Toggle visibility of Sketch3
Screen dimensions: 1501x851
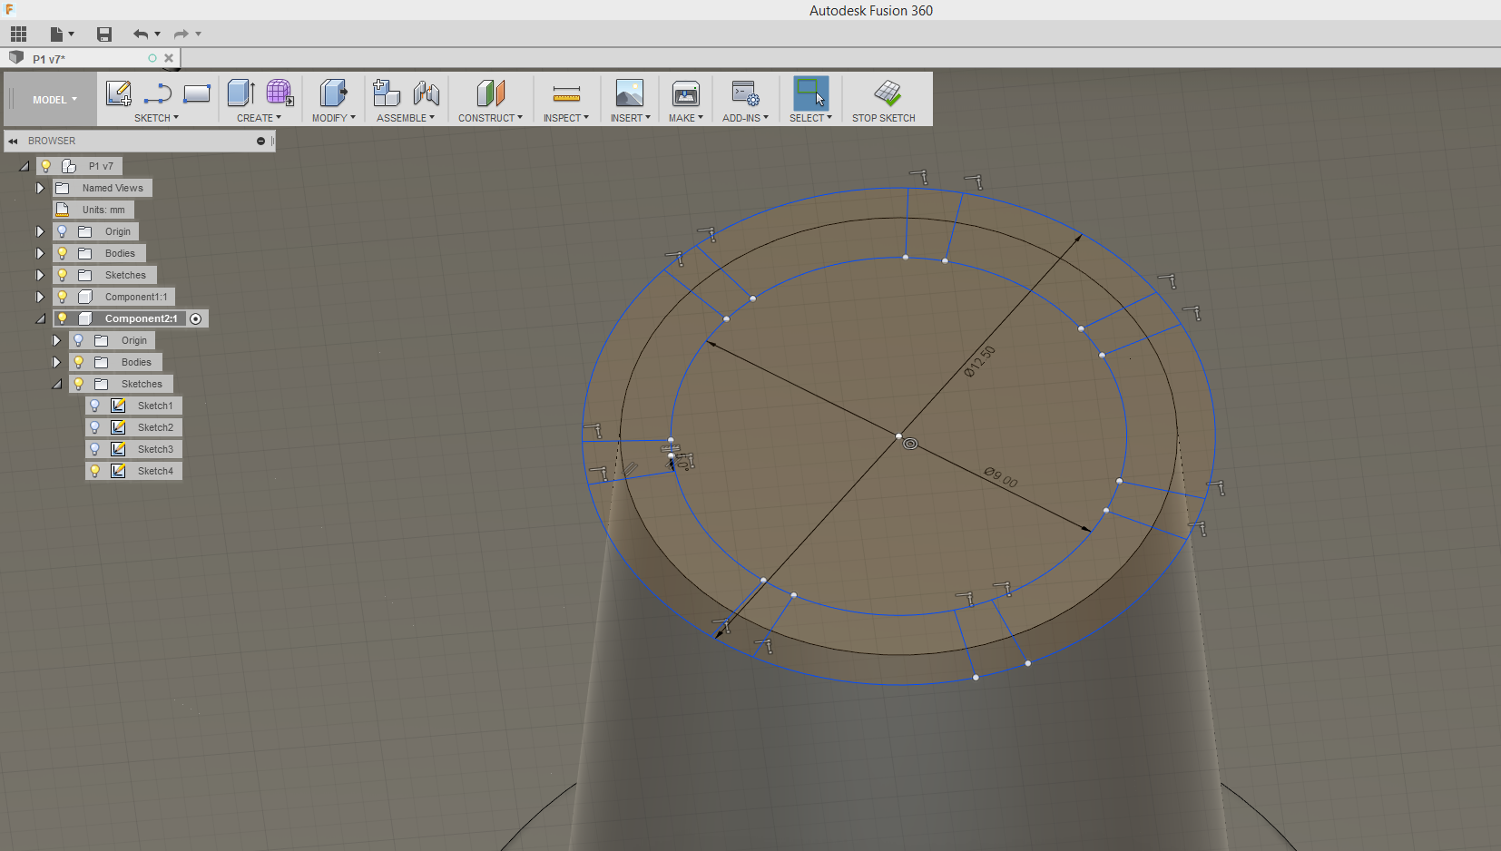click(x=95, y=449)
